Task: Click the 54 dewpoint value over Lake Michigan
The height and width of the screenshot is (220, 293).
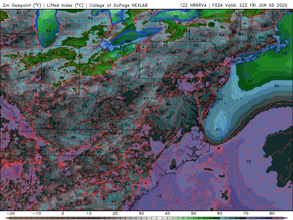Action: click(x=49, y=31)
